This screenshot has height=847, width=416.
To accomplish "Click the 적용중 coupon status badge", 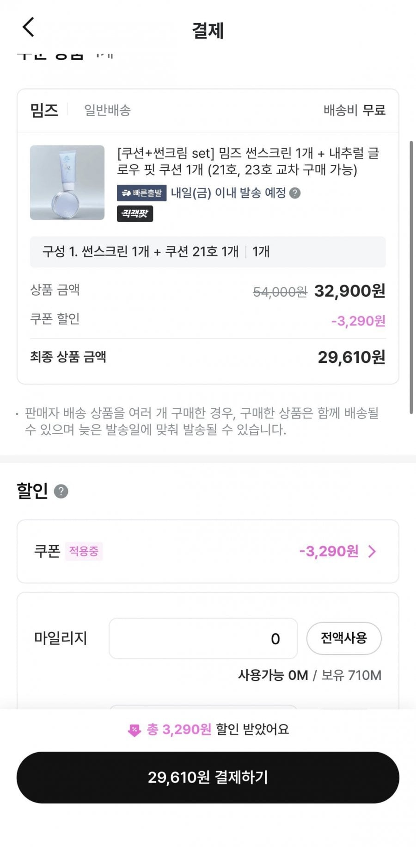I will (x=84, y=551).
